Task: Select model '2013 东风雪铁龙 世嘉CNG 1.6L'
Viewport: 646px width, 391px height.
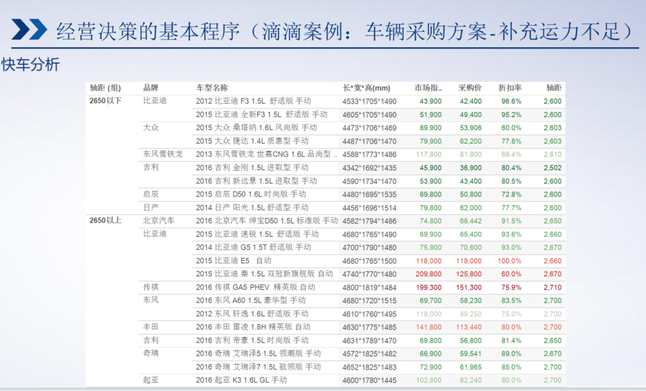Action: pos(267,154)
